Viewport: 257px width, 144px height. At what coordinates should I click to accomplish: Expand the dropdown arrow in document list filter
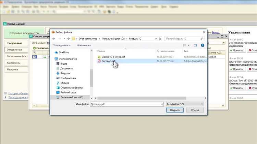[223, 43]
